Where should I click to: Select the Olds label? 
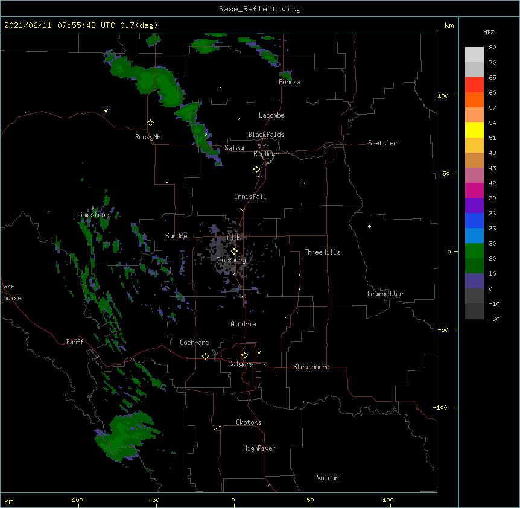pos(234,238)
